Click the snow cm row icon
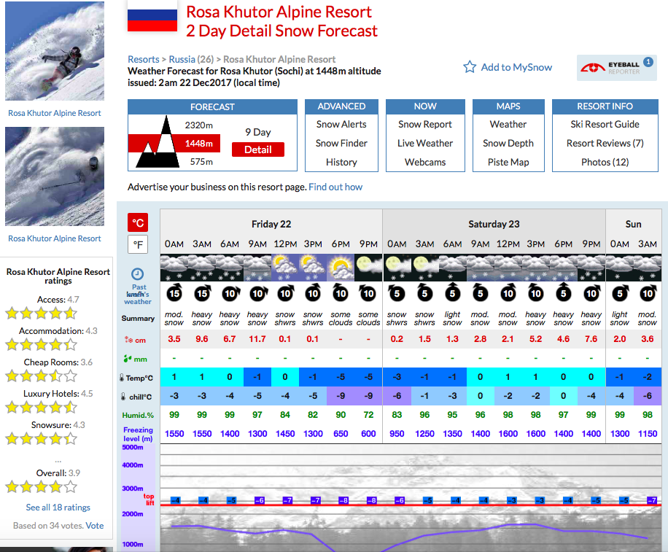The image size is (668, 552). tap(128, 340)
